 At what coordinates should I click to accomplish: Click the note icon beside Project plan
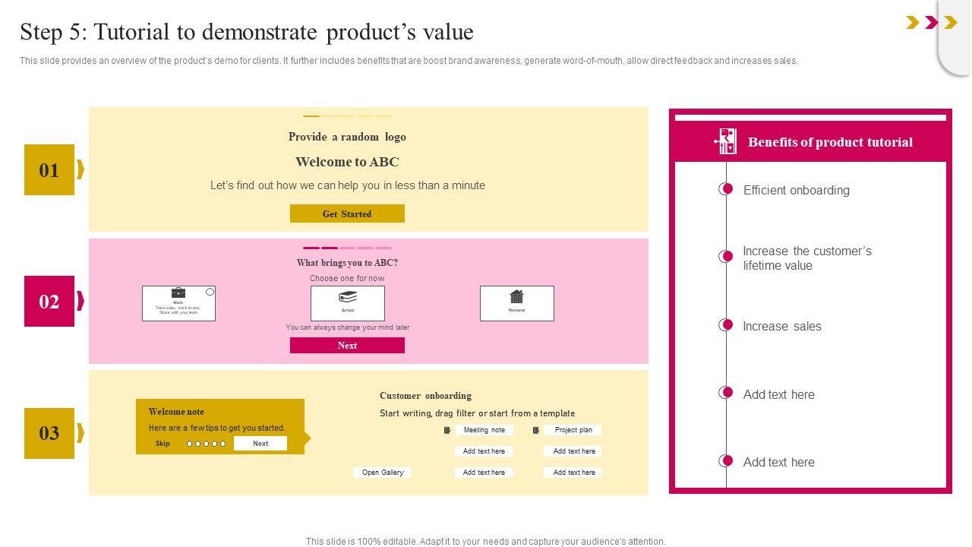tap(536, 430)
